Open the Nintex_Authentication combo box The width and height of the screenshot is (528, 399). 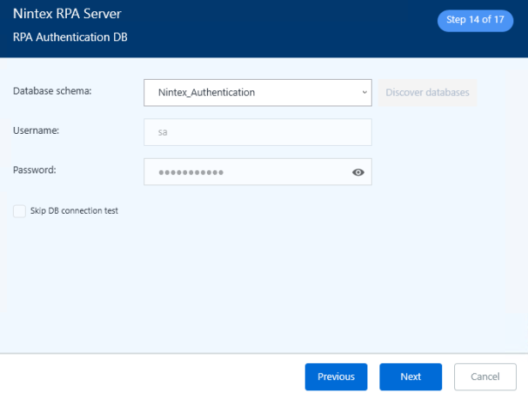(x=258, y=93)
